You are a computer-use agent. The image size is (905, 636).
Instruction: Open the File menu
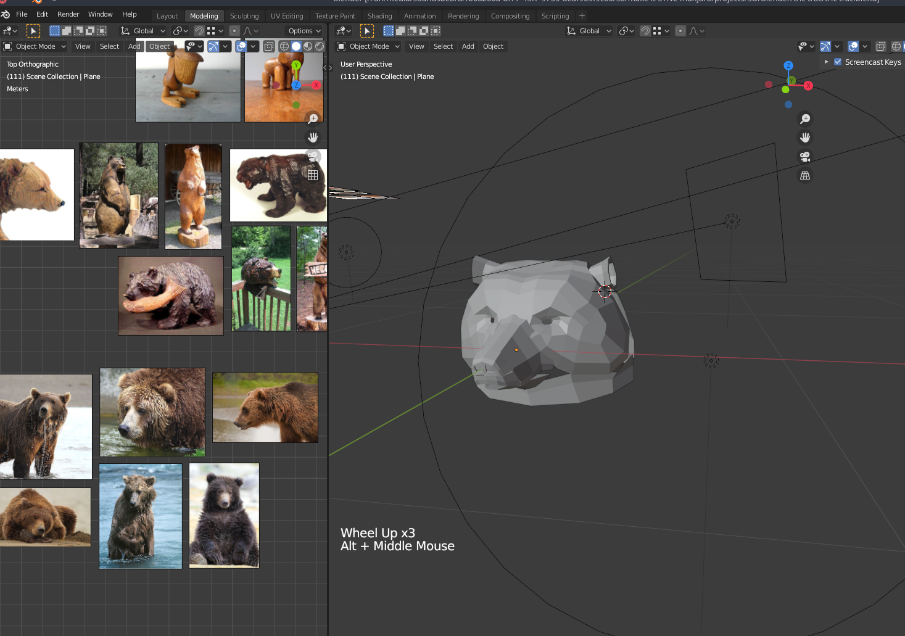pyautogui.click(x=22, y=14)
